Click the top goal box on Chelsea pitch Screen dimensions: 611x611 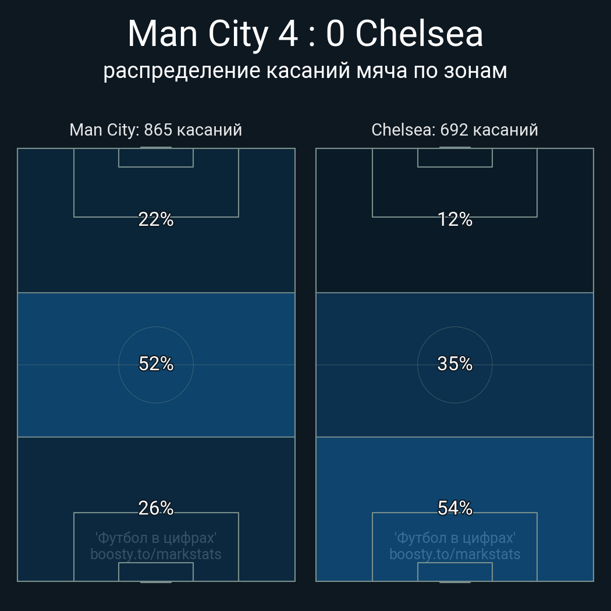tap(454, 158)
